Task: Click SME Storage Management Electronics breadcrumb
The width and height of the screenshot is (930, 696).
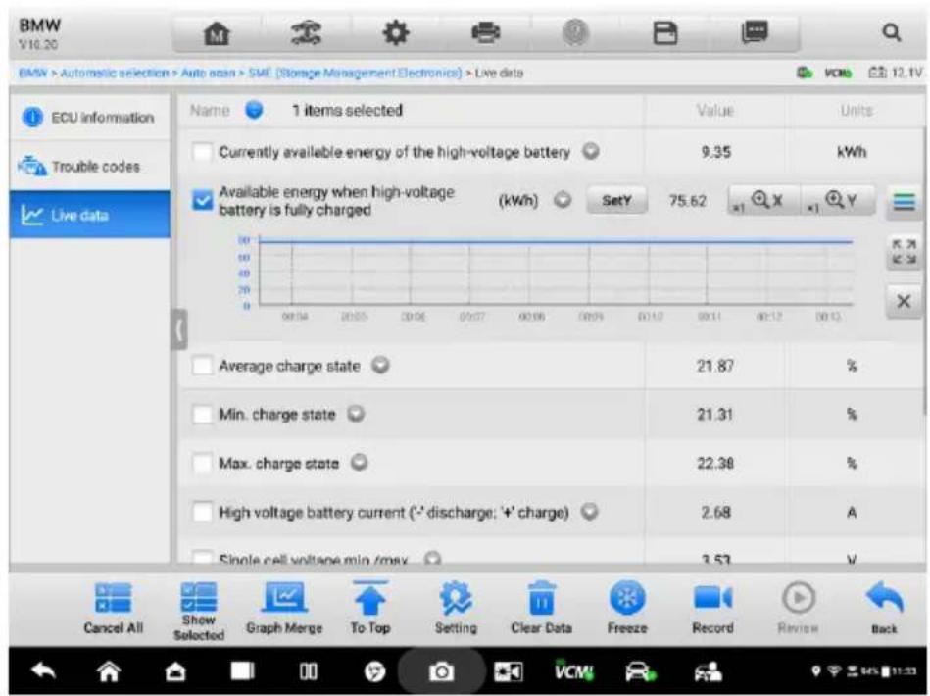Action: 355,73
